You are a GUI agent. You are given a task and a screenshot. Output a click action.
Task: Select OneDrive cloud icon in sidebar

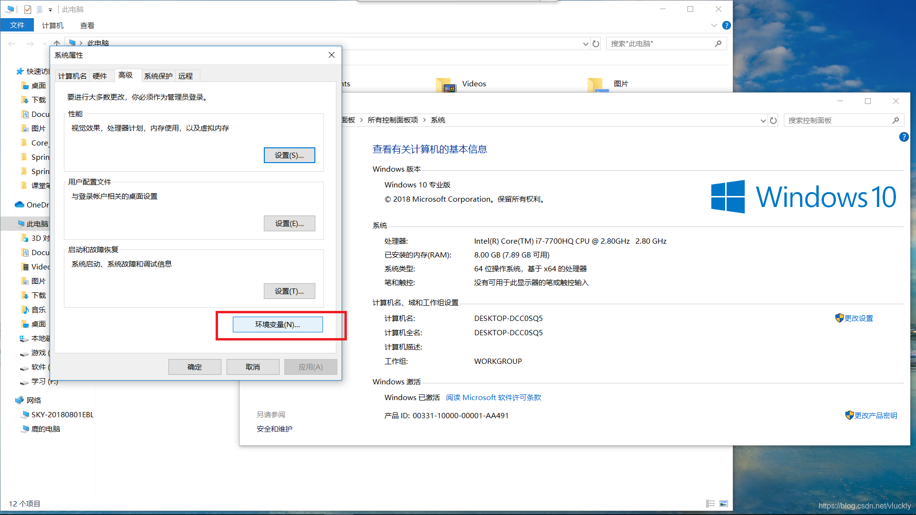point(20,205)
